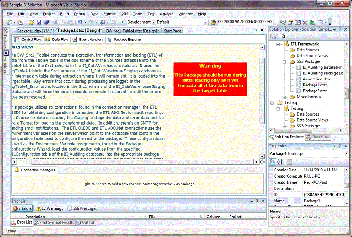Show properties in Categorized view icon

[273, 162]
